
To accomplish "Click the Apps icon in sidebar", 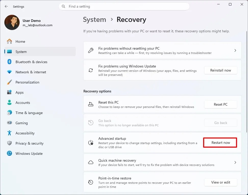I will 9,92.
